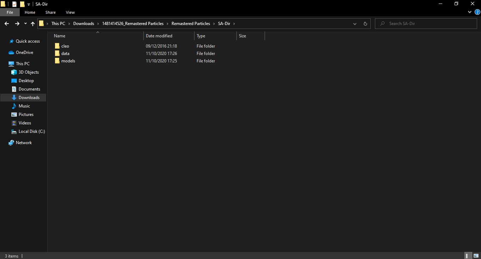This screenshot has height=259, width=481.
Task: Open the Help question mark icon
Action: pos(477,12)
